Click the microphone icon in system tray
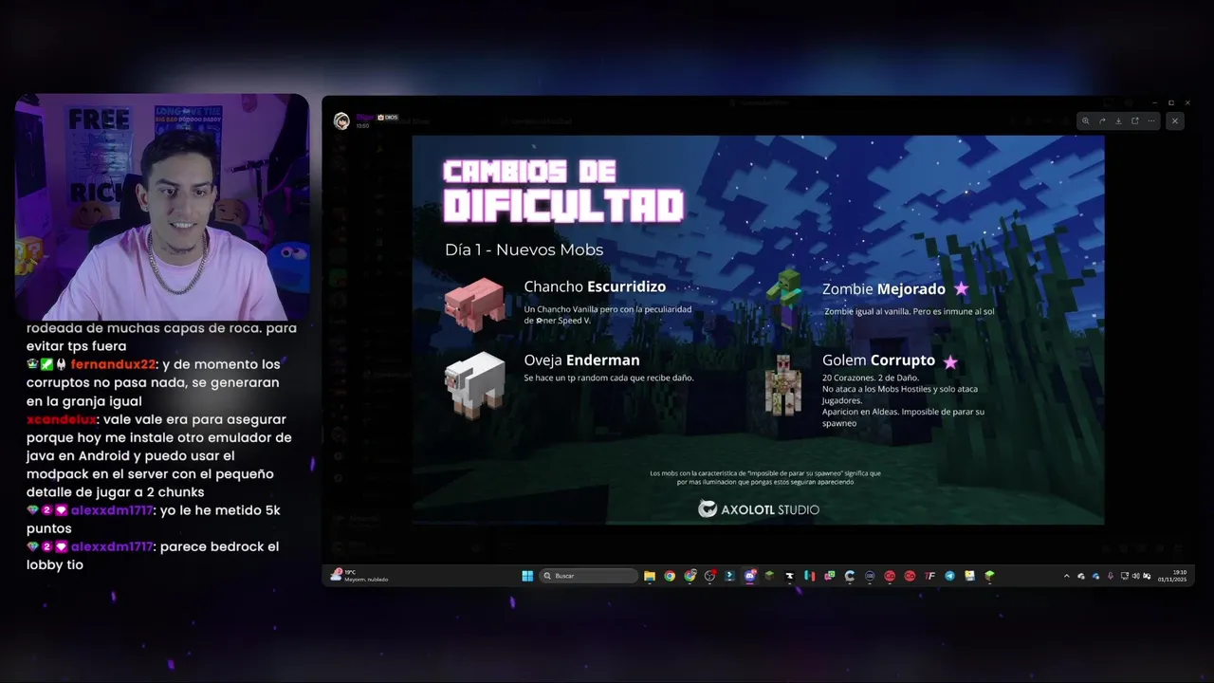Viewport: 1214px width, 683px height. click(x=1111, y=576)
